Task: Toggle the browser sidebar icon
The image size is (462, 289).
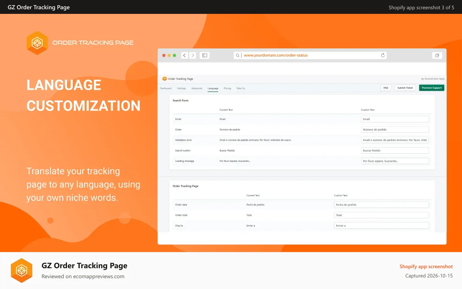Action: point(205,55)
